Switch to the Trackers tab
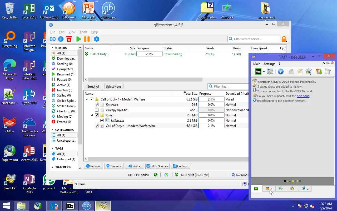 [113, 166]
